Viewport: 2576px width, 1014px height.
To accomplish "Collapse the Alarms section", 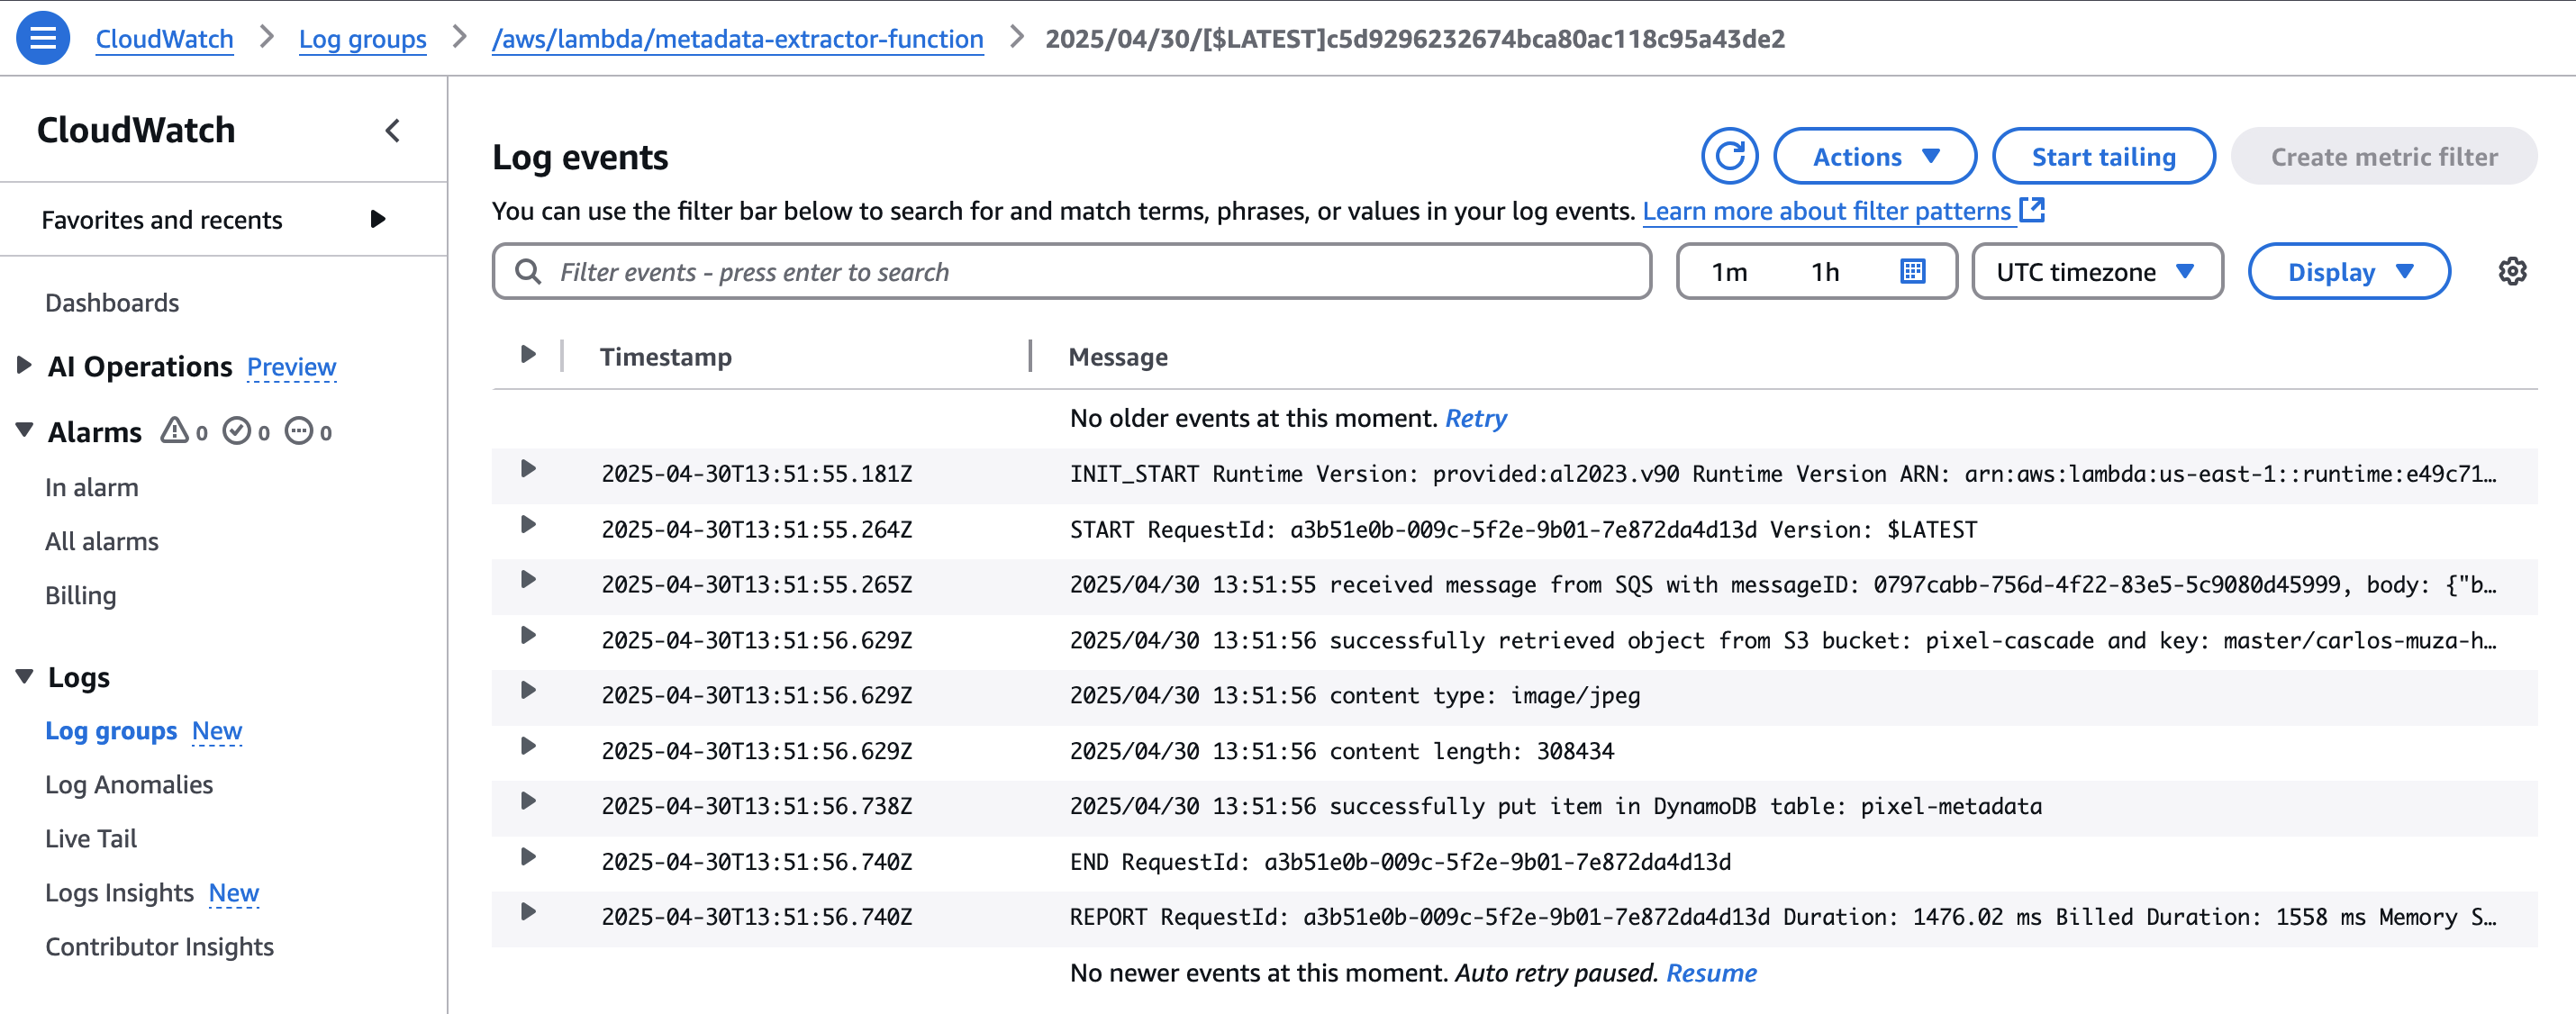I will click(x=24, y=430).
